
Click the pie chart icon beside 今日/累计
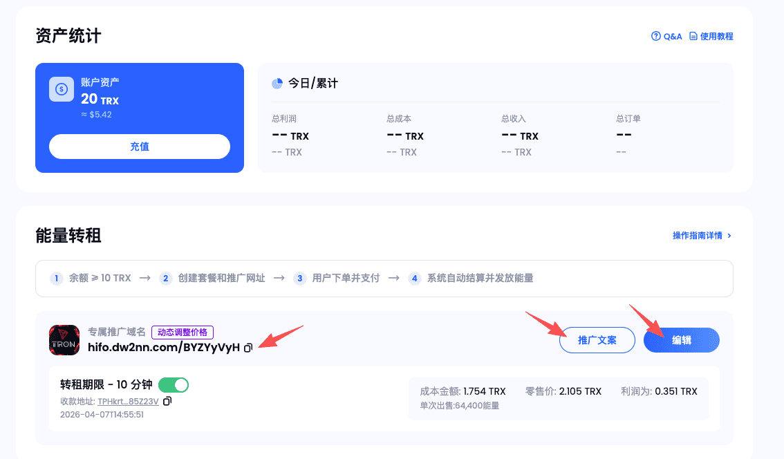coord(277,84)
